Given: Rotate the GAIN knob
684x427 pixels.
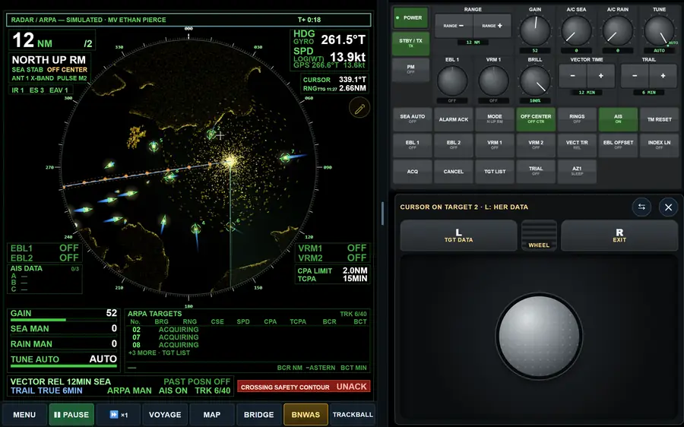Looking at the screenshot, I should (535, 30).
